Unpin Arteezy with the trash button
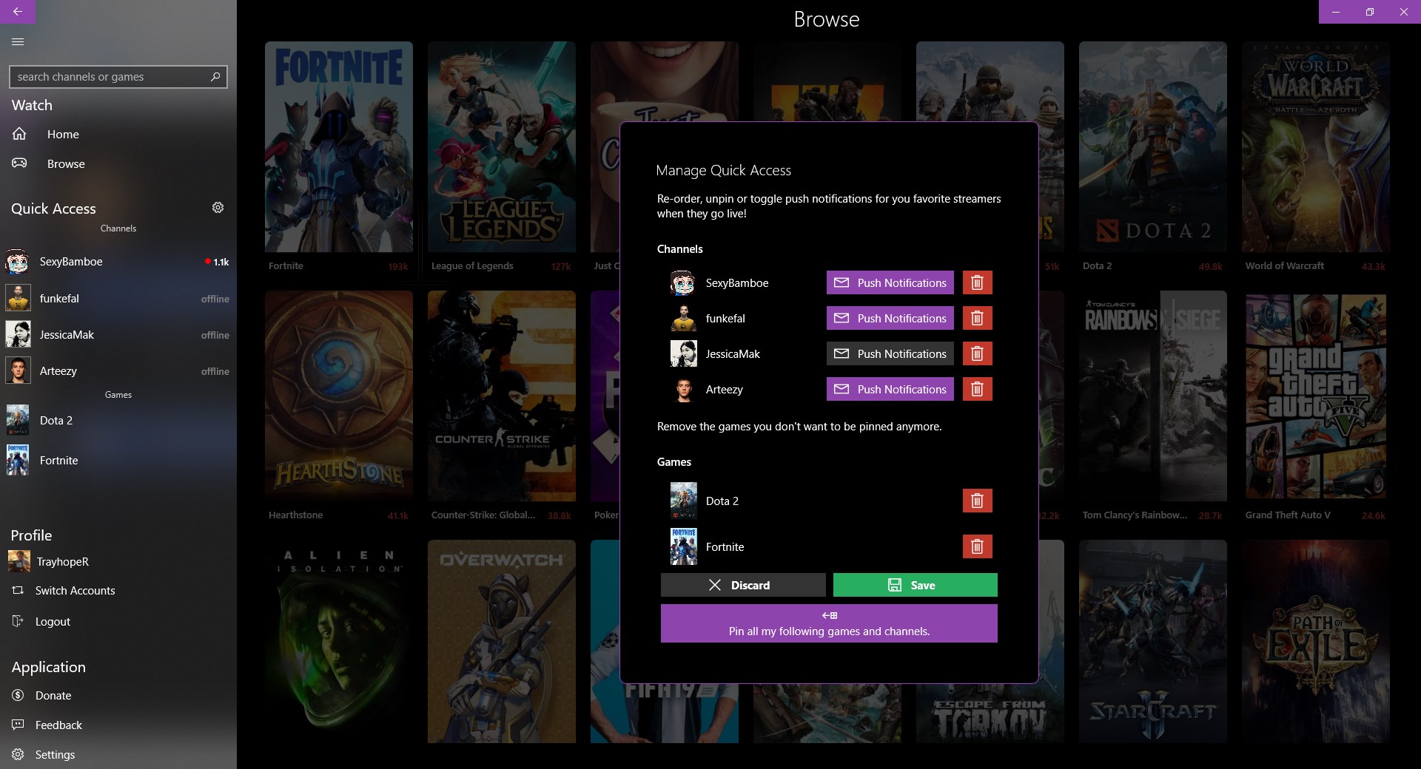The height and width of the screenshot is (769, 1421). click(x=977, y=389)
